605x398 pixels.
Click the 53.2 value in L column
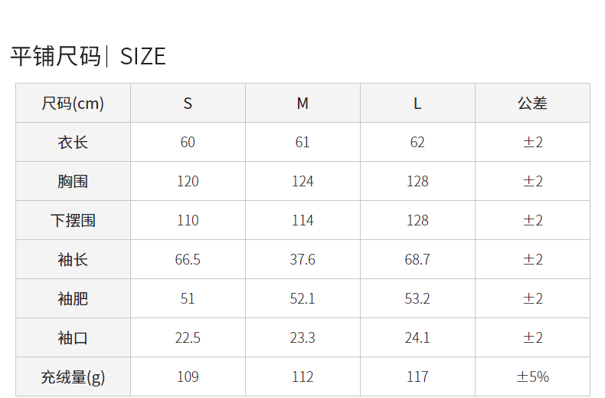(417, 299)
